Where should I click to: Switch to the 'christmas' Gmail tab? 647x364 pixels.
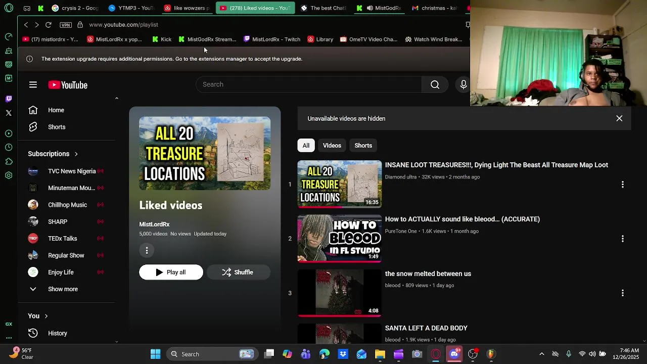(x=435, y=8)
